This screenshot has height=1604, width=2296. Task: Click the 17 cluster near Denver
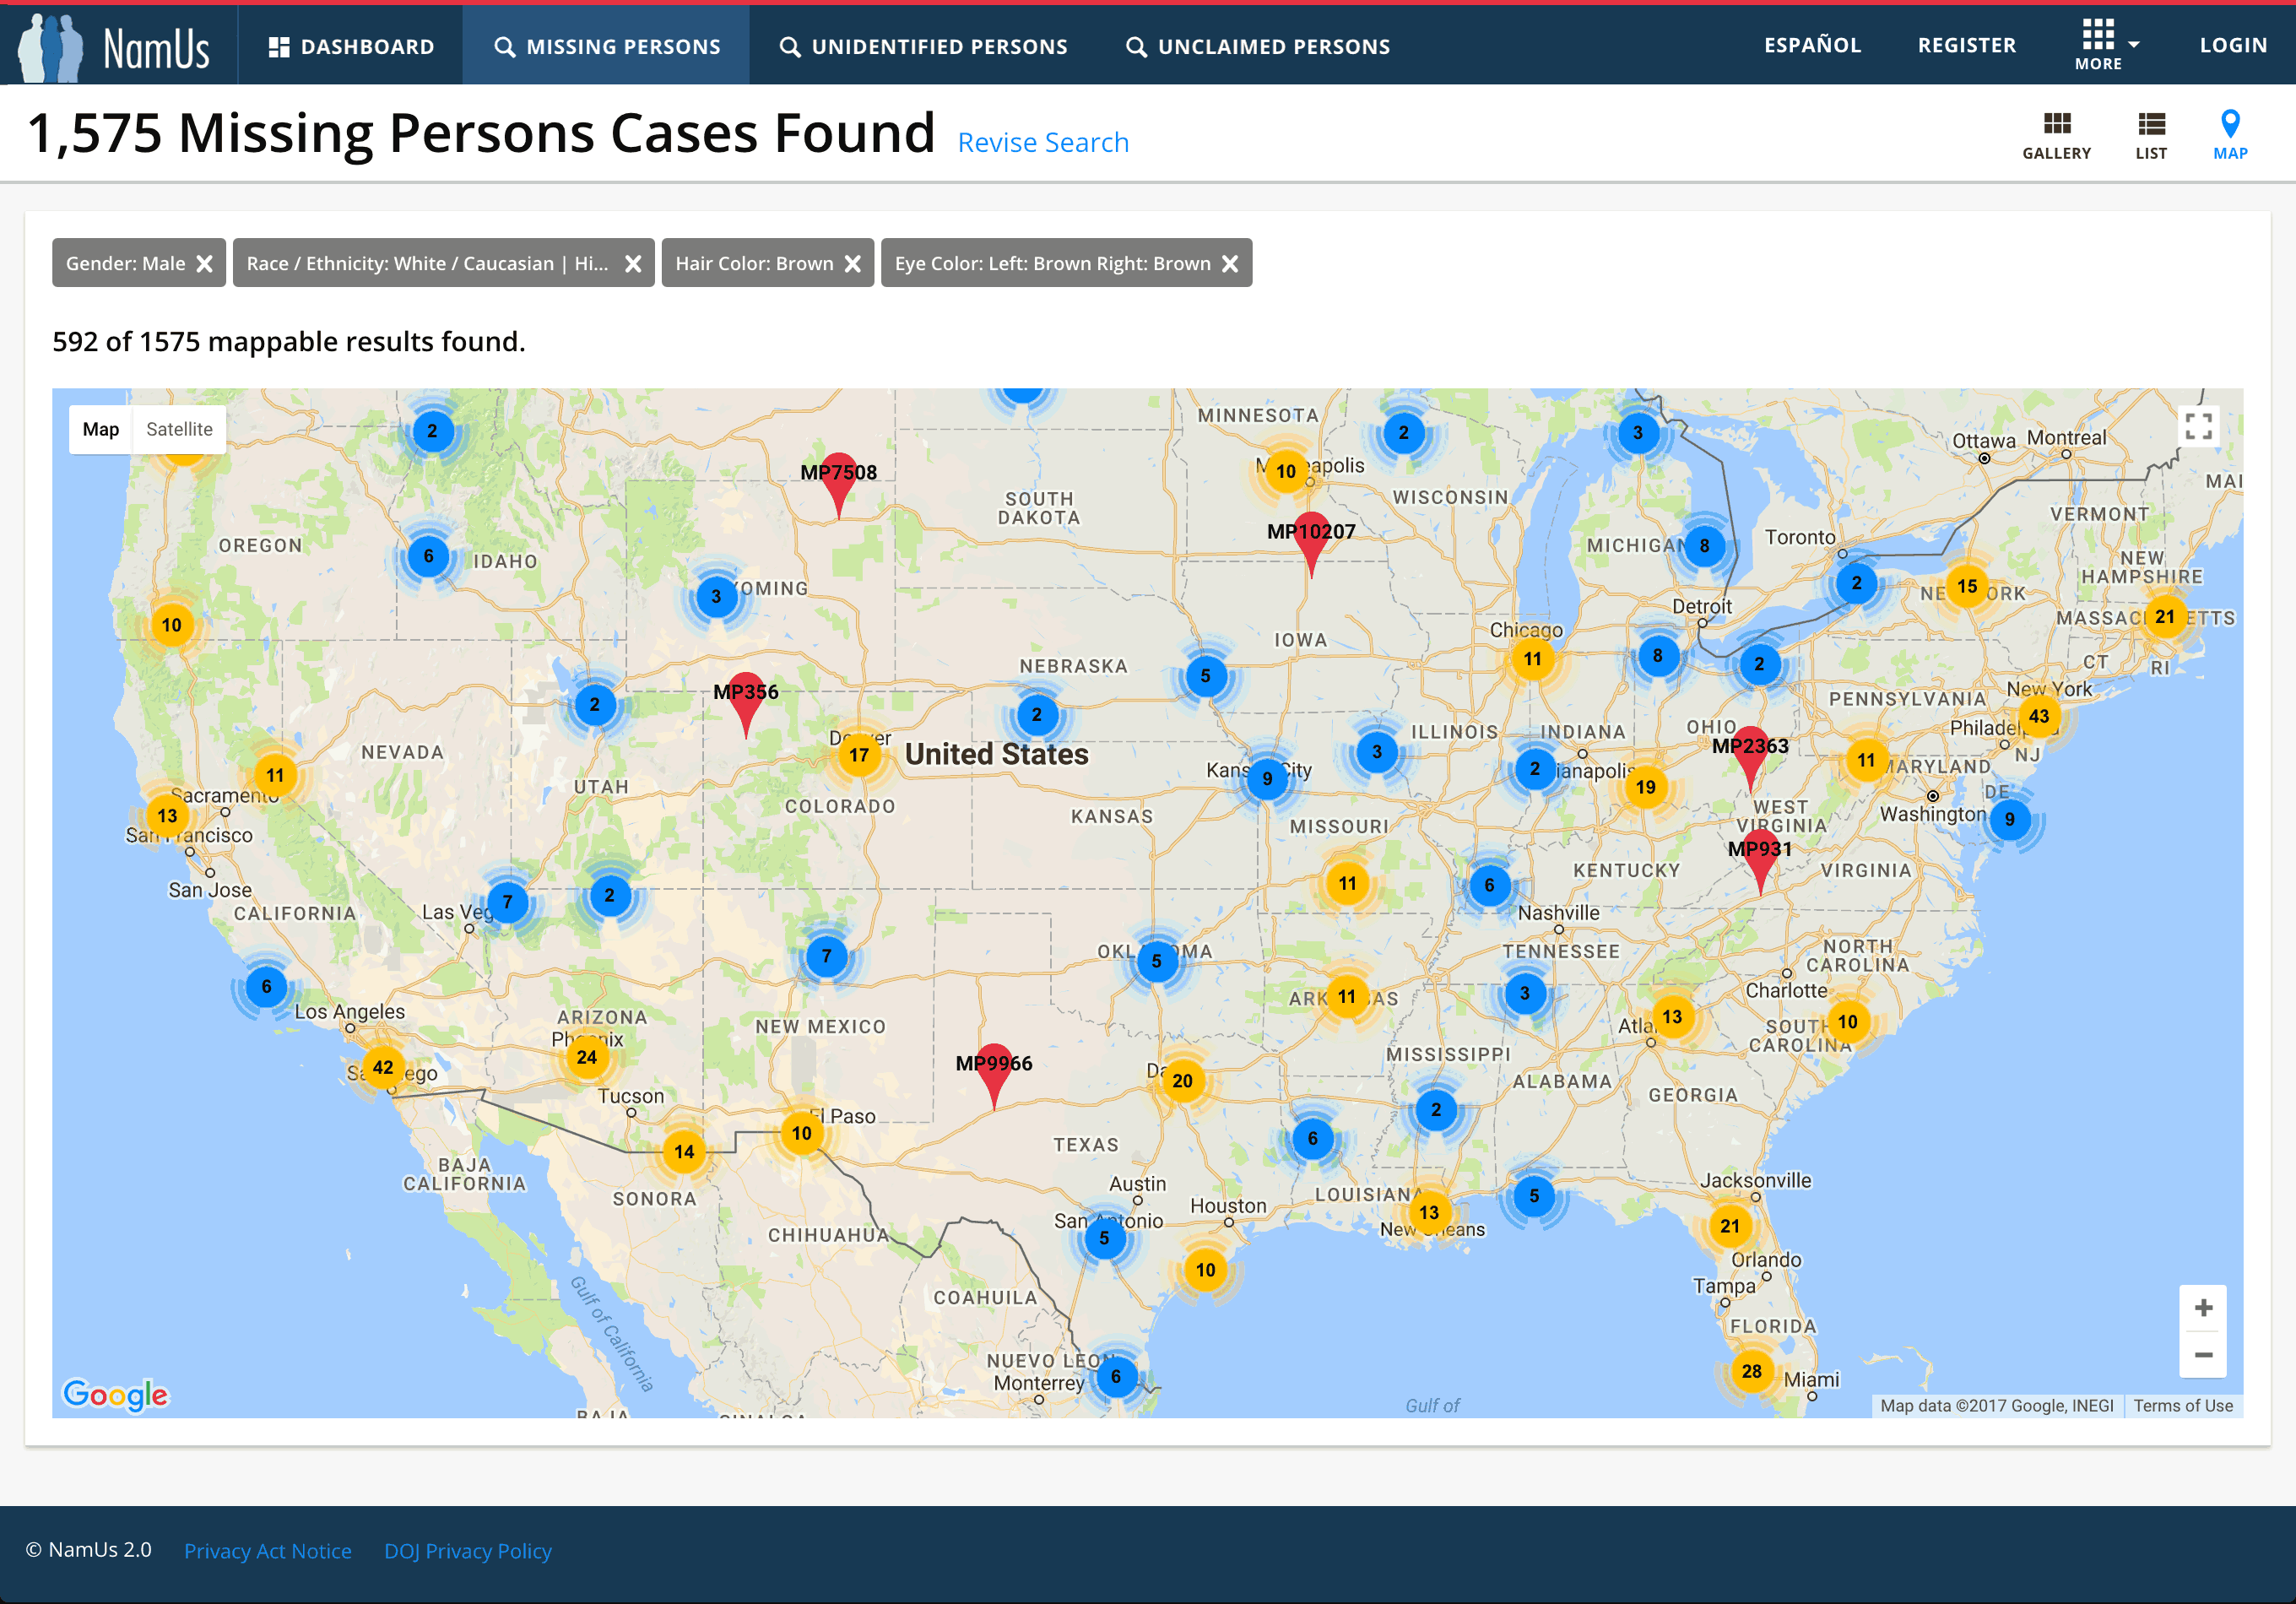pos(859,755)
